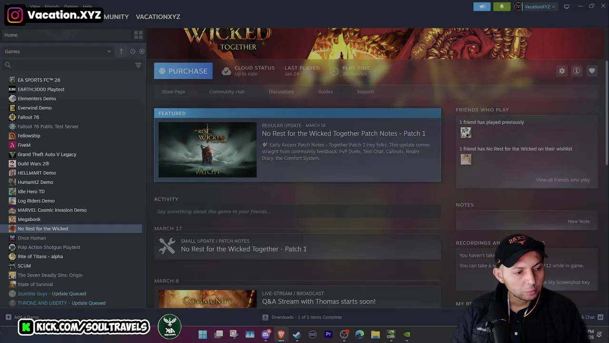Open the Support tab
The width and height of the screenshot is (609, 343).
365,91
